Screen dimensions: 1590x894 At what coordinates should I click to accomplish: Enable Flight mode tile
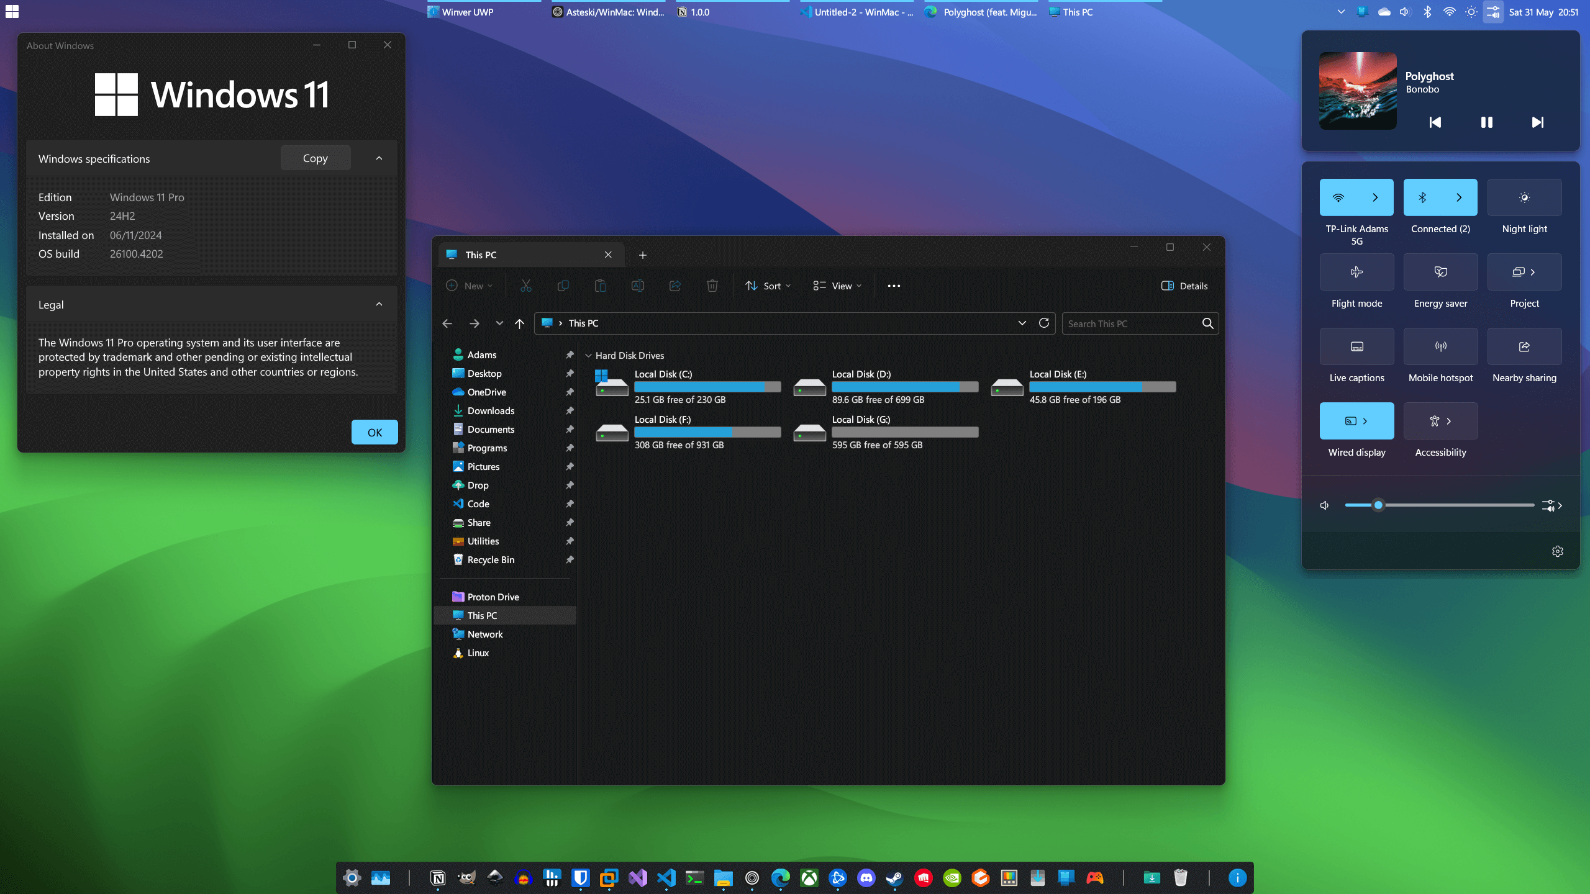pos(1356,272)
